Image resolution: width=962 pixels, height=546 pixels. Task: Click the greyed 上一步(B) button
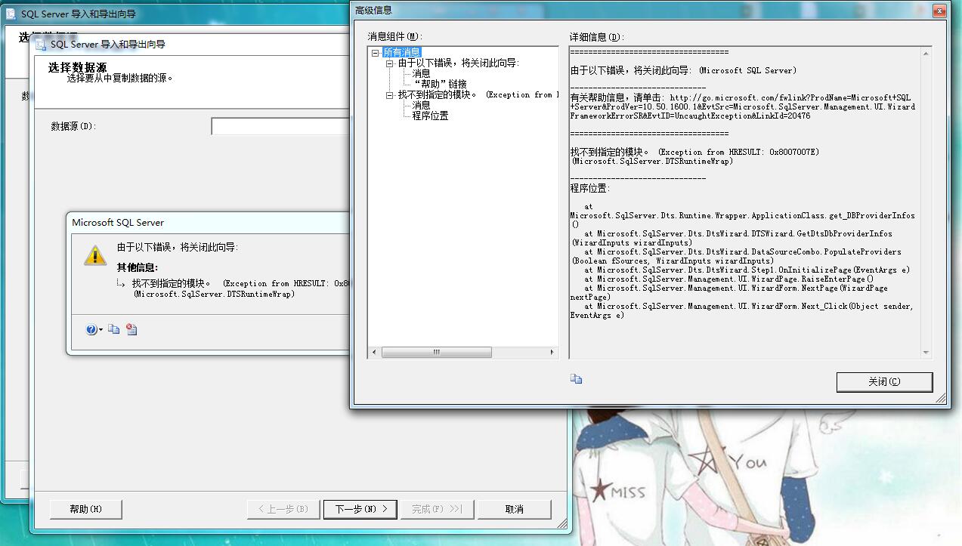[x=283, y=509]
